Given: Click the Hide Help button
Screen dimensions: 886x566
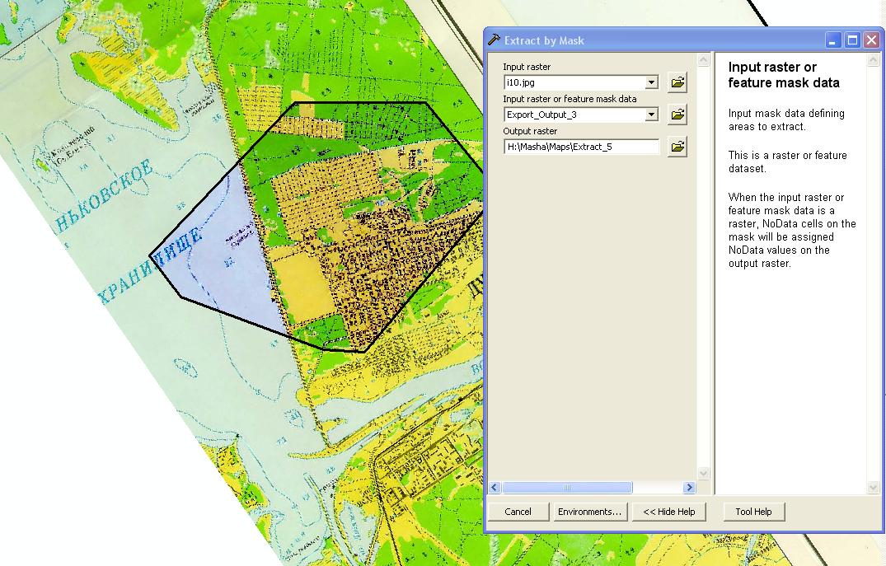Looking at the screenshot, I should pyautogui.click(x=669, y=512).
